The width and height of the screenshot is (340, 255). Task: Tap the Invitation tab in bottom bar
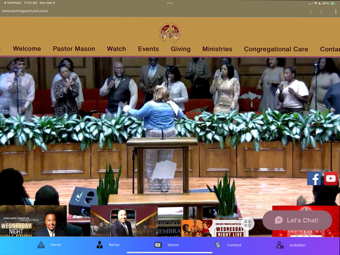click(x=291, y=245)
